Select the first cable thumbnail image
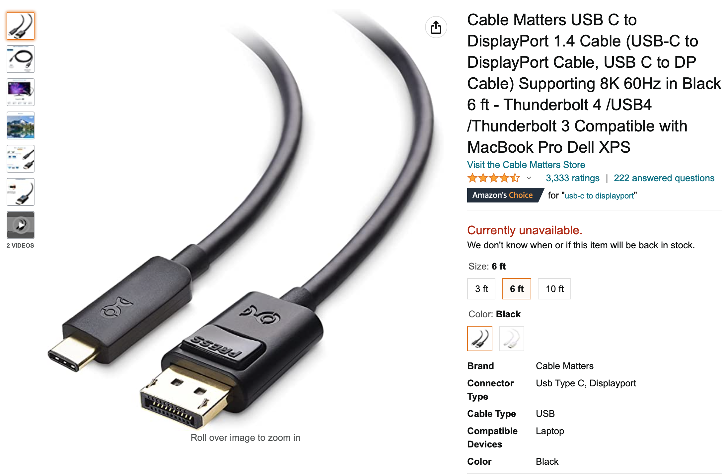722x474 pixels. pyautogui.click(x=21, y=26)
